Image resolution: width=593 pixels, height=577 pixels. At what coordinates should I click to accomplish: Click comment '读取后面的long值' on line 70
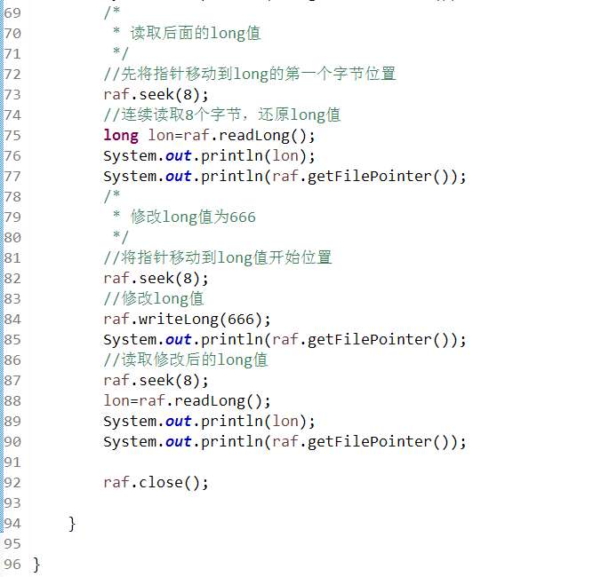coord(196,33)
